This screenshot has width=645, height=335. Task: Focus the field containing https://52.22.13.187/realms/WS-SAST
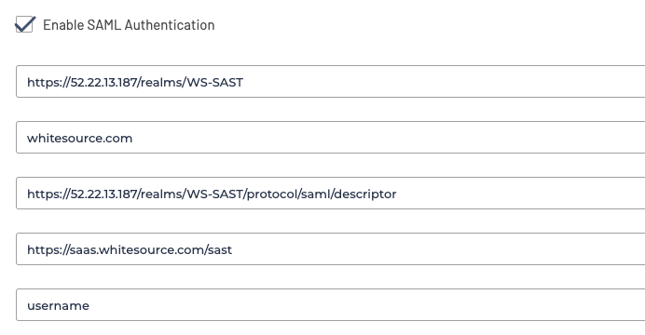pos(330,81)
